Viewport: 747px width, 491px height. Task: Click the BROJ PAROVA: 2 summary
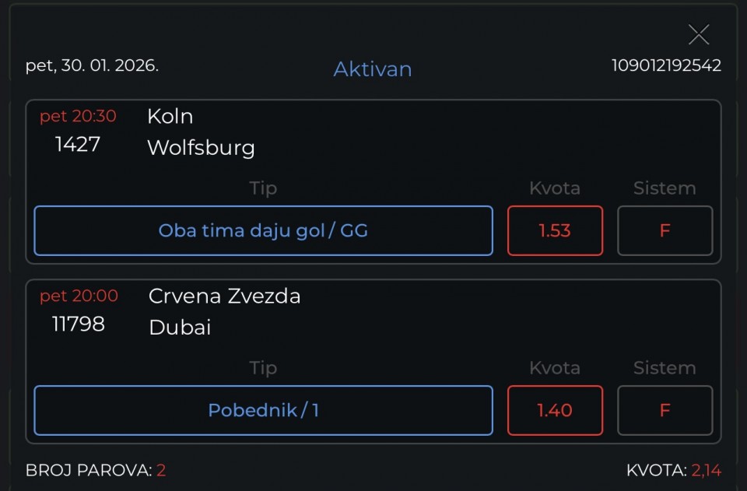coord(96,470)
